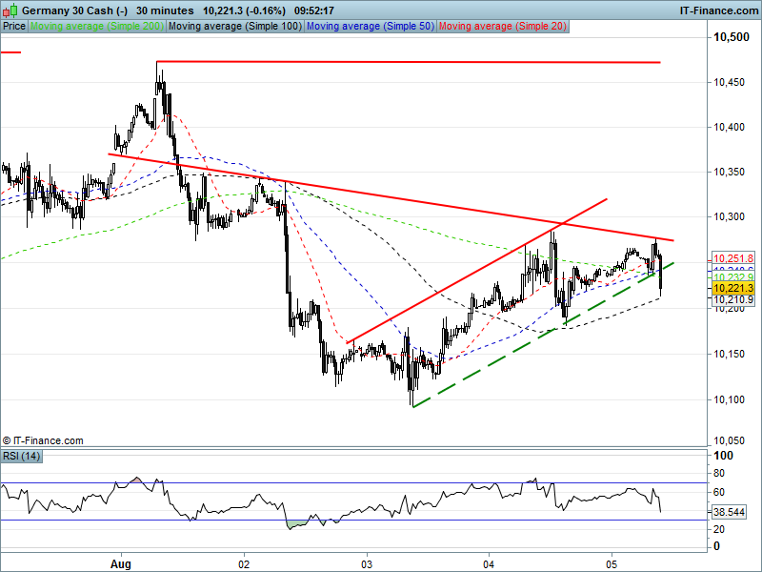This screenshot has height=572, width=762.
Task: Click the 10,400 price axis label
Action: click(x=729, y=127)
